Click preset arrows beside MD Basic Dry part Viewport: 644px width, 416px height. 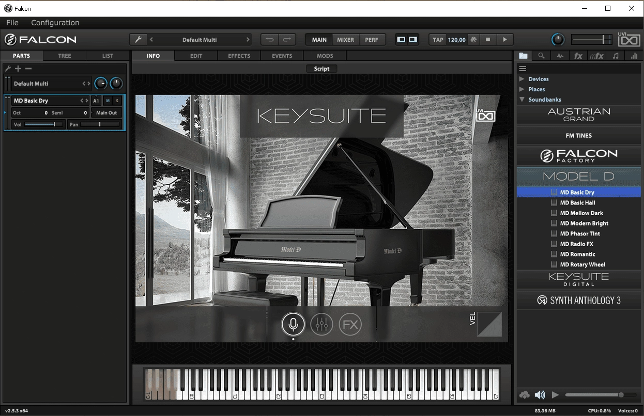84,101
